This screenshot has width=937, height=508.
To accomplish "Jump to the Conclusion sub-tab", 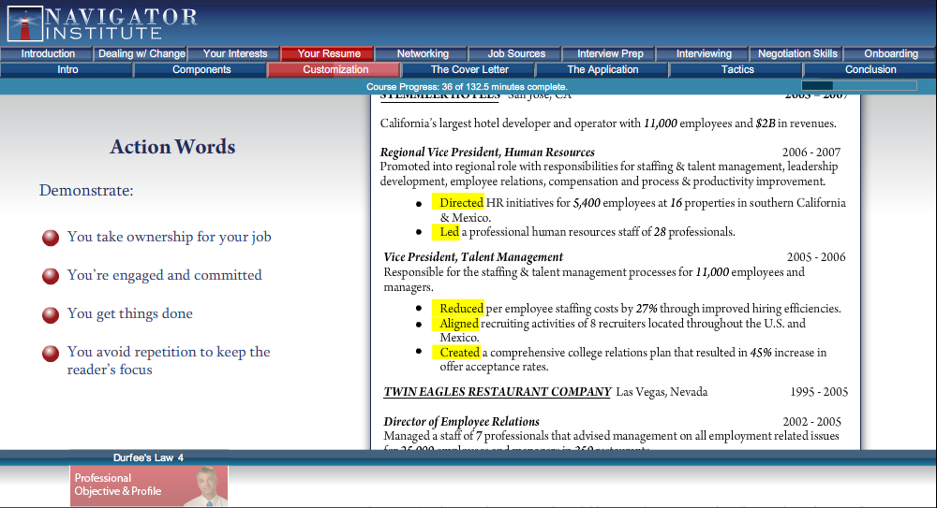I will [x=870, y=69].
